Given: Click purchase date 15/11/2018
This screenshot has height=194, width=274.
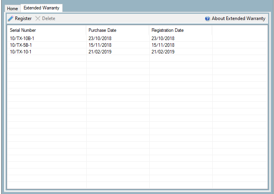Looking at the screenshot, I should (x=100, y=45).
